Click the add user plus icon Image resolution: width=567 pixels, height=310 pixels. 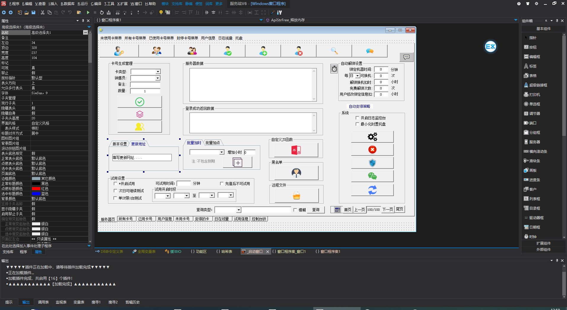pos(263,51)
